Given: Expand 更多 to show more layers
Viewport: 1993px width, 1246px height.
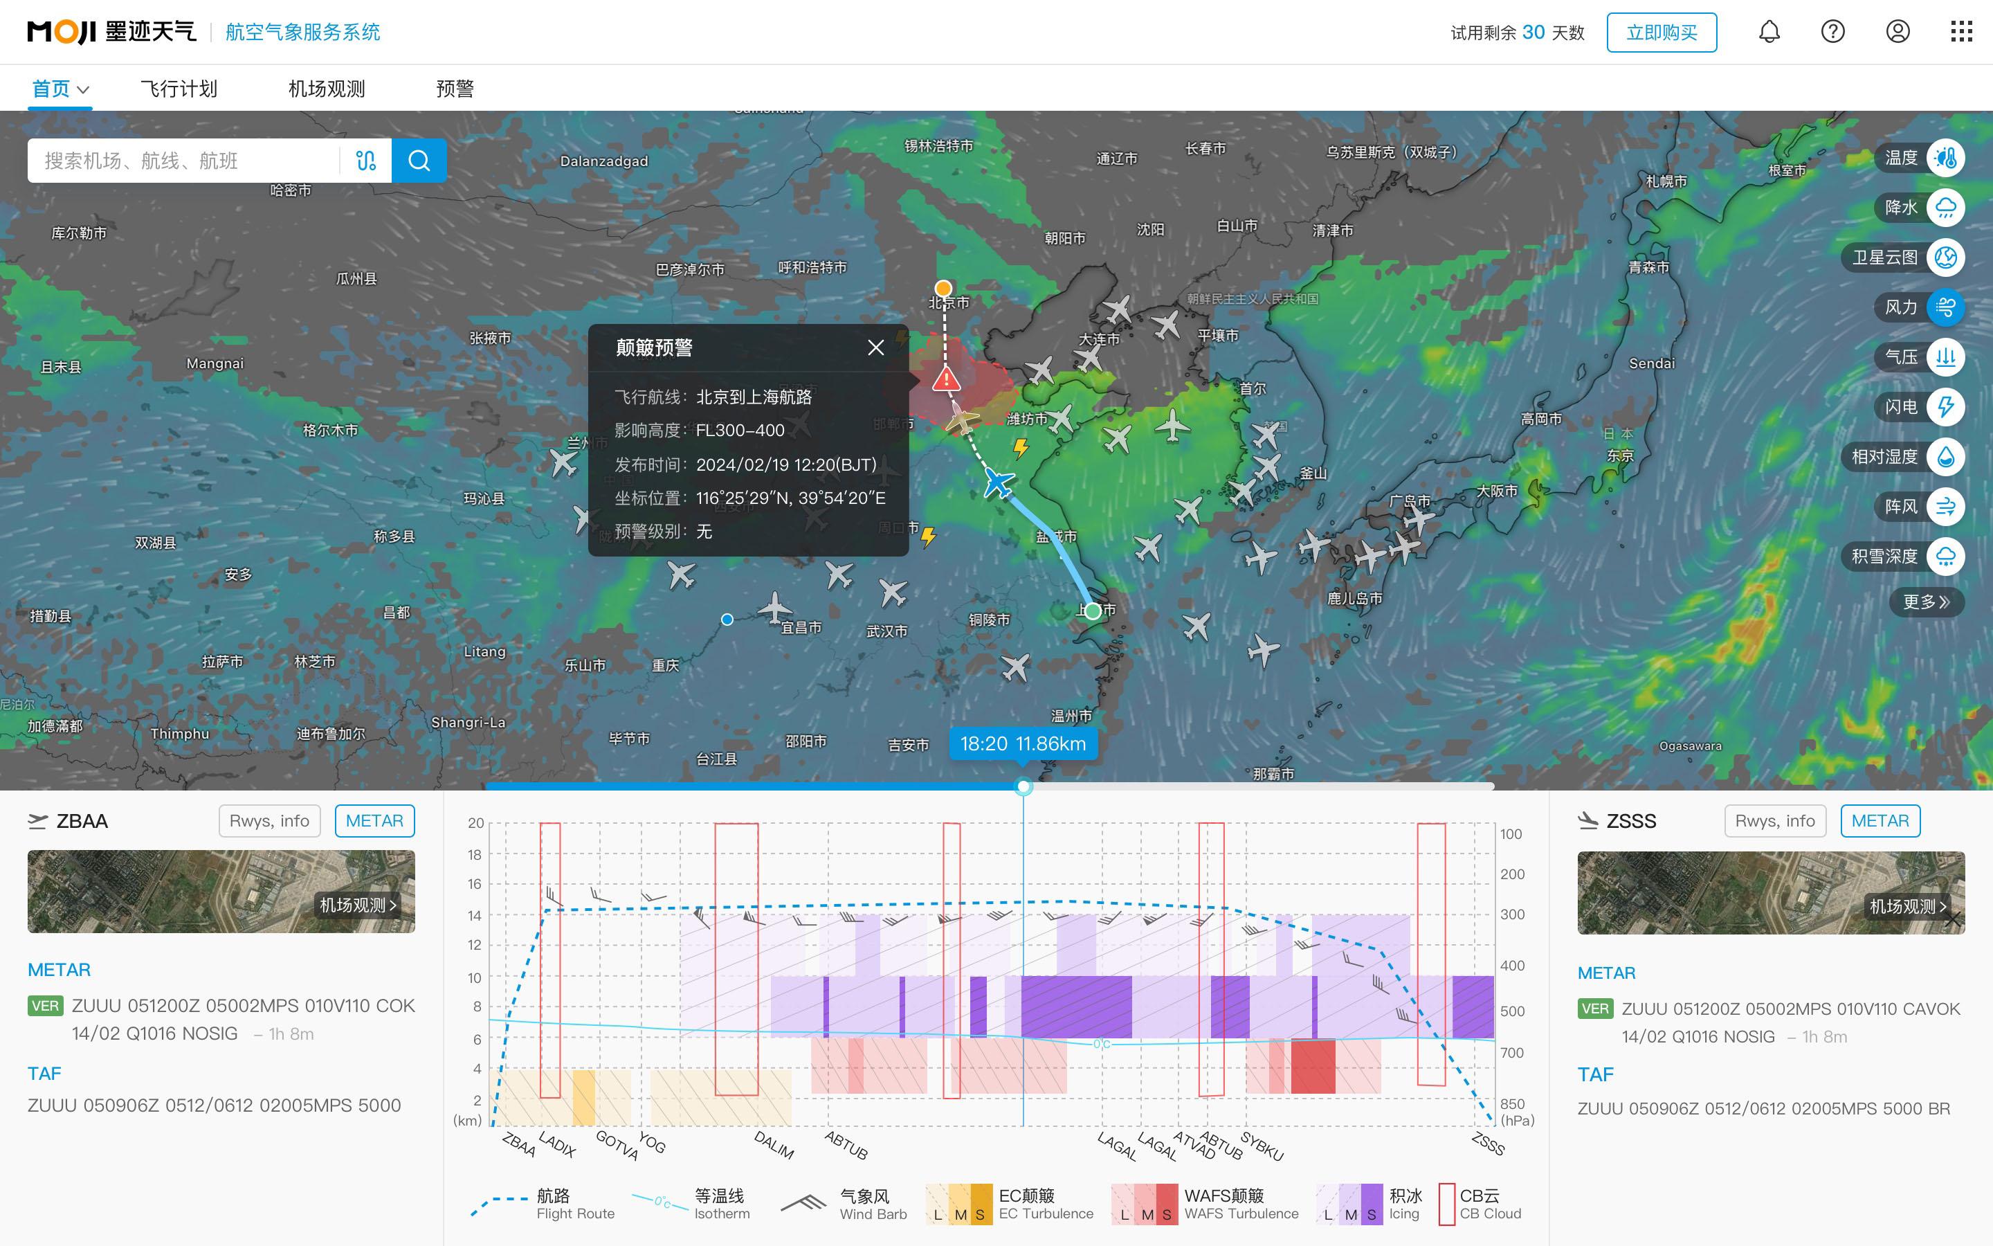Looking at the screenshot, I should [1925, 602].
